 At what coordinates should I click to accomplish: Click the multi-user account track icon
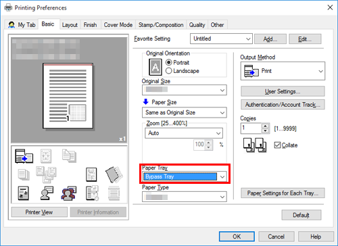coord(68,193)
